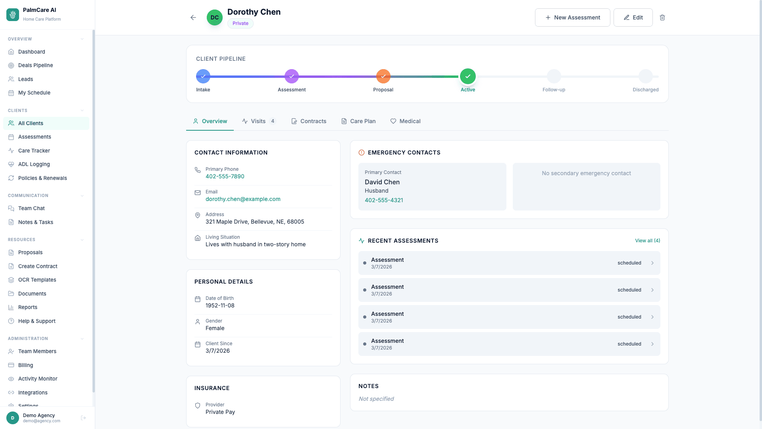Click the delete trash icon for Dorothy Chen
Image resolution: width=762 pixels, height=429 pixels.
tap(662, 17)
